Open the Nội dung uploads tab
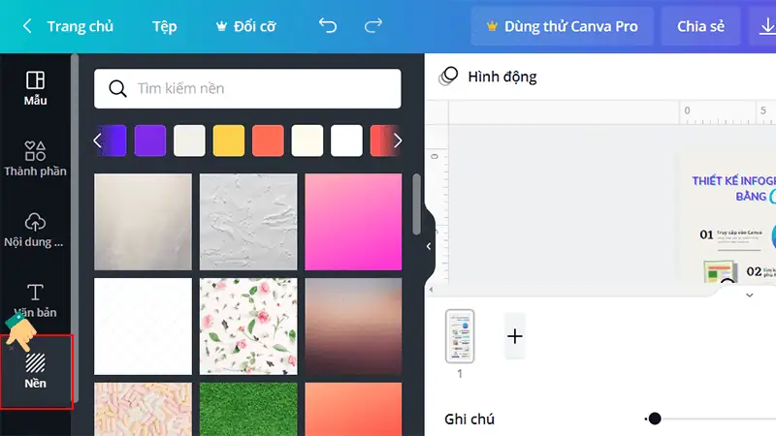The height and width of the screenshot is (436, 776). 35,230
